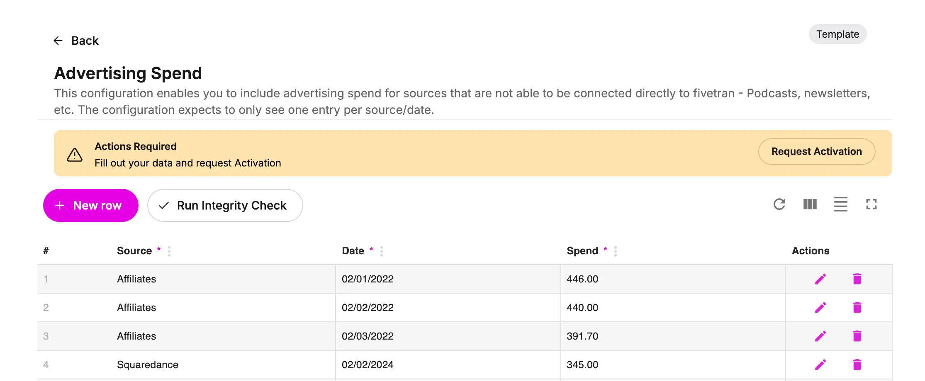Open Spend column options menu

(616, 251)
